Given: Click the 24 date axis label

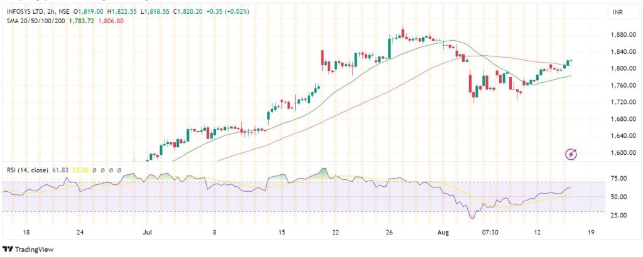Looking at the screenshot, I should 80,233.
